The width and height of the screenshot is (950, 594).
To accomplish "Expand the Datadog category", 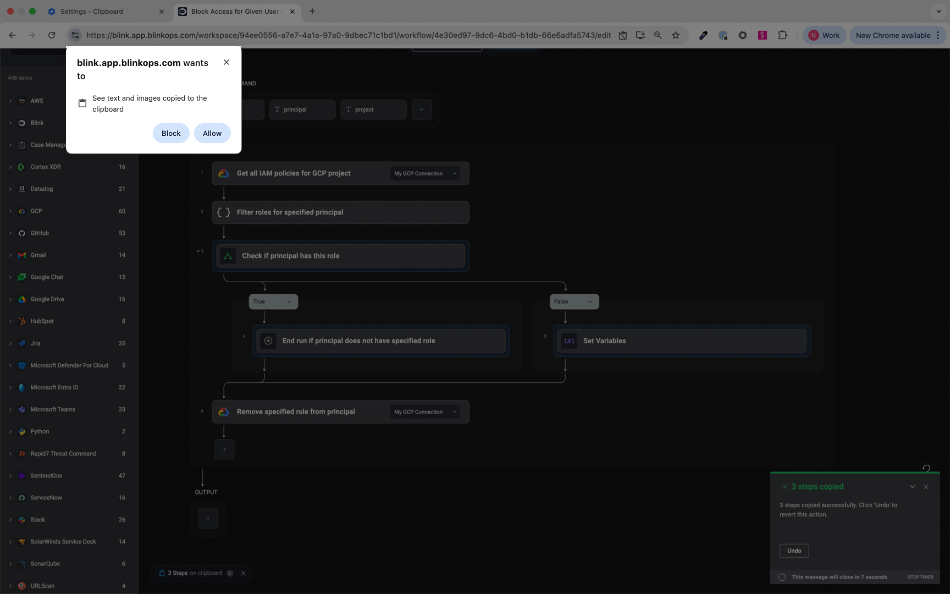I will pyautogui.click(x=10, y=189).
